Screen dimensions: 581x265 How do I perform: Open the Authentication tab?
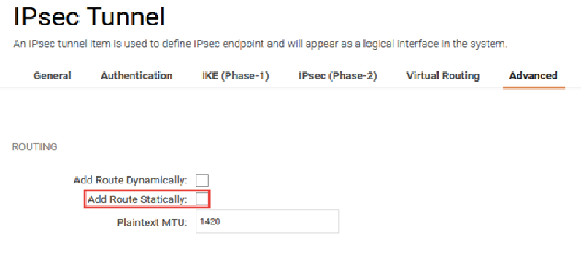(x=136, y=76)
